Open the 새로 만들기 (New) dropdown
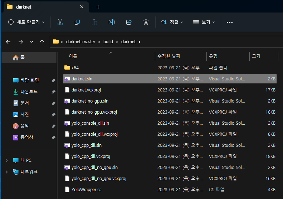 tap(26, 22)
